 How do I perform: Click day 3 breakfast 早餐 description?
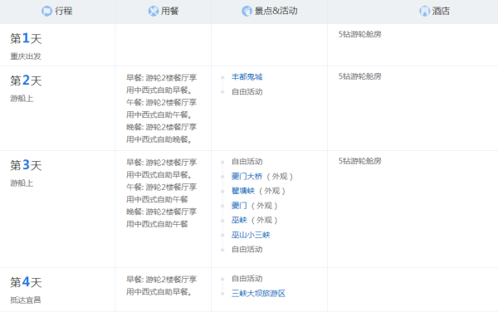pos(162,168)
